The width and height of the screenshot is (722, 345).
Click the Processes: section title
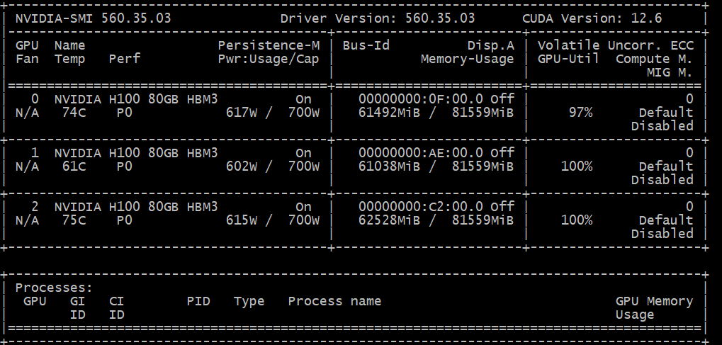(54, 288)
